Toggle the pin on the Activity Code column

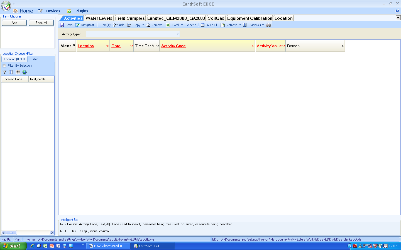tap(253, 46)
